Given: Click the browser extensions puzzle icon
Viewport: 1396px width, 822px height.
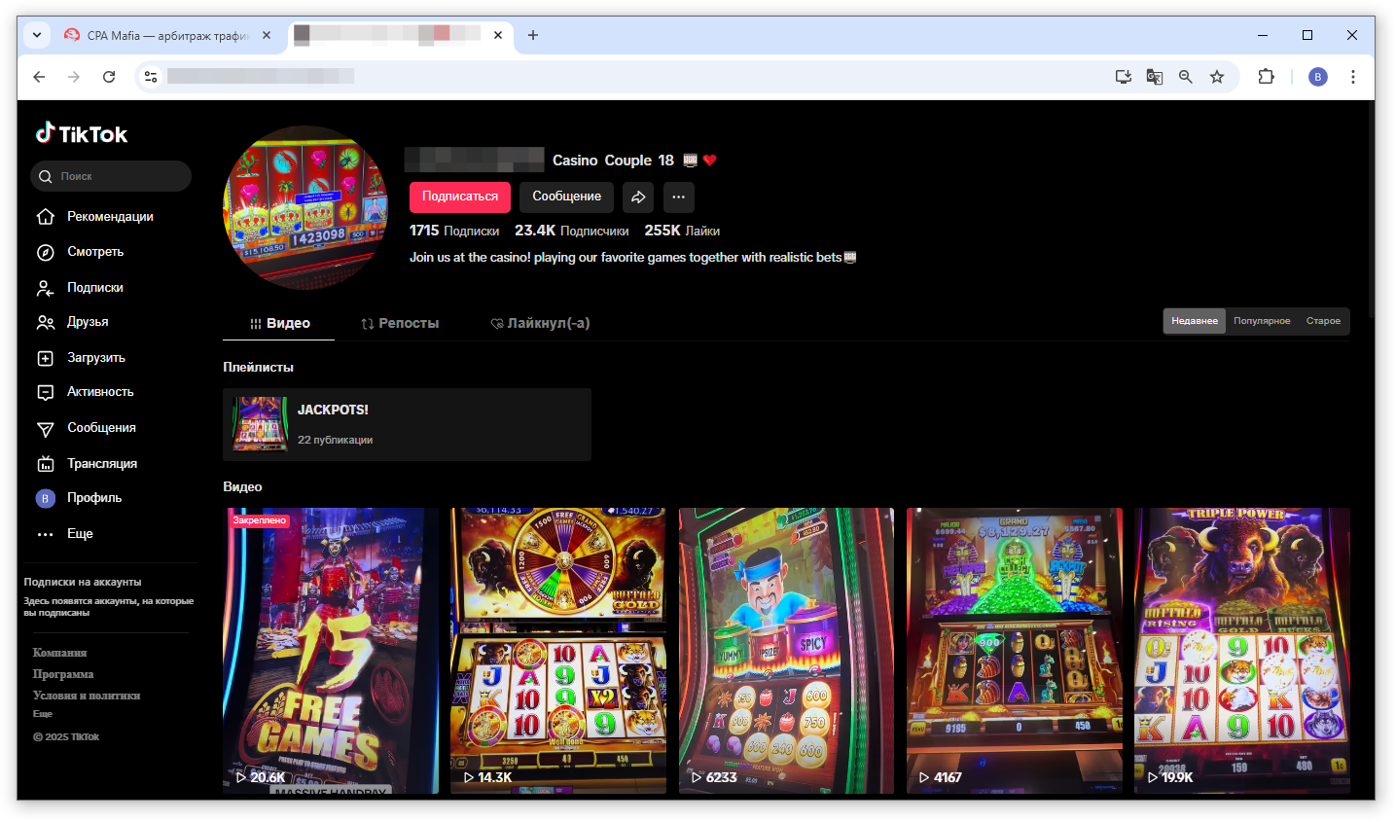Looking at the screenshot, I should tap(1266, 77).
